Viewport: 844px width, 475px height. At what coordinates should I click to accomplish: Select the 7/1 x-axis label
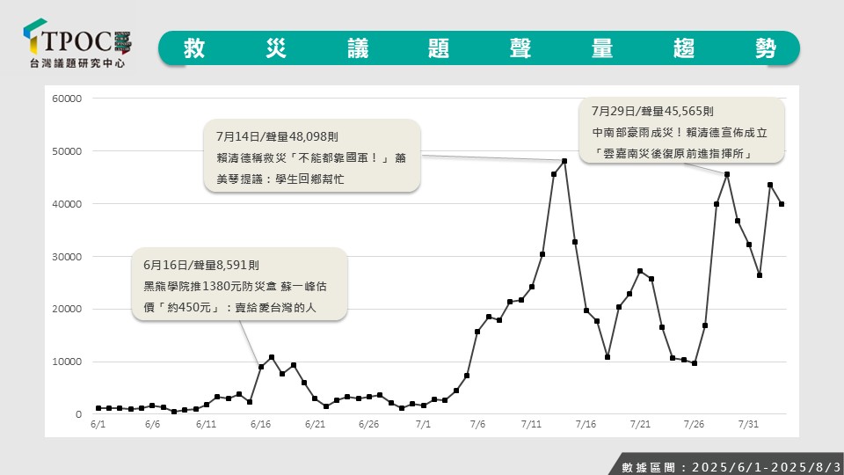pos(423,424)
